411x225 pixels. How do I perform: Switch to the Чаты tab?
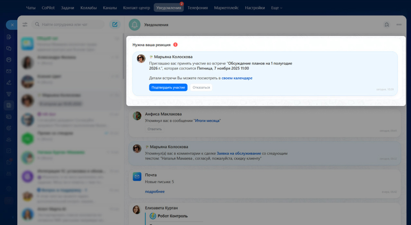[x=31, y=8]
